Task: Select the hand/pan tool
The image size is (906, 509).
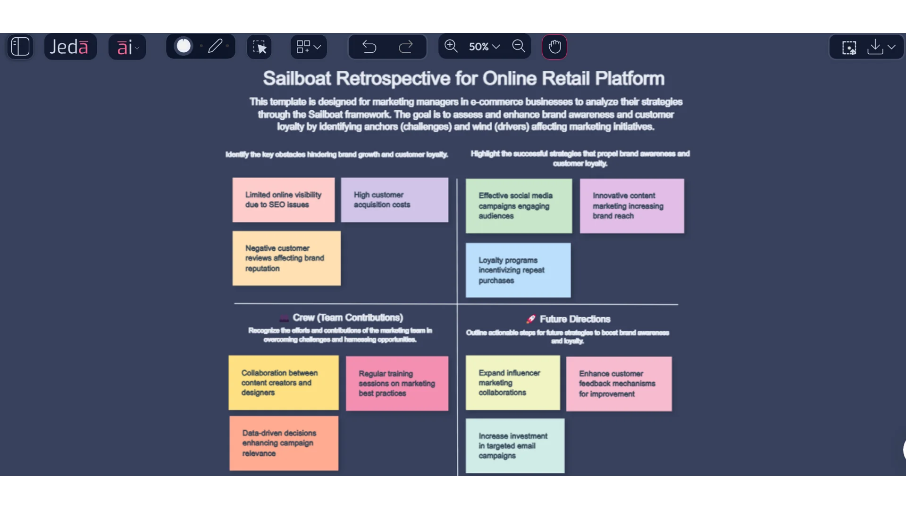Action: [554, 46]
